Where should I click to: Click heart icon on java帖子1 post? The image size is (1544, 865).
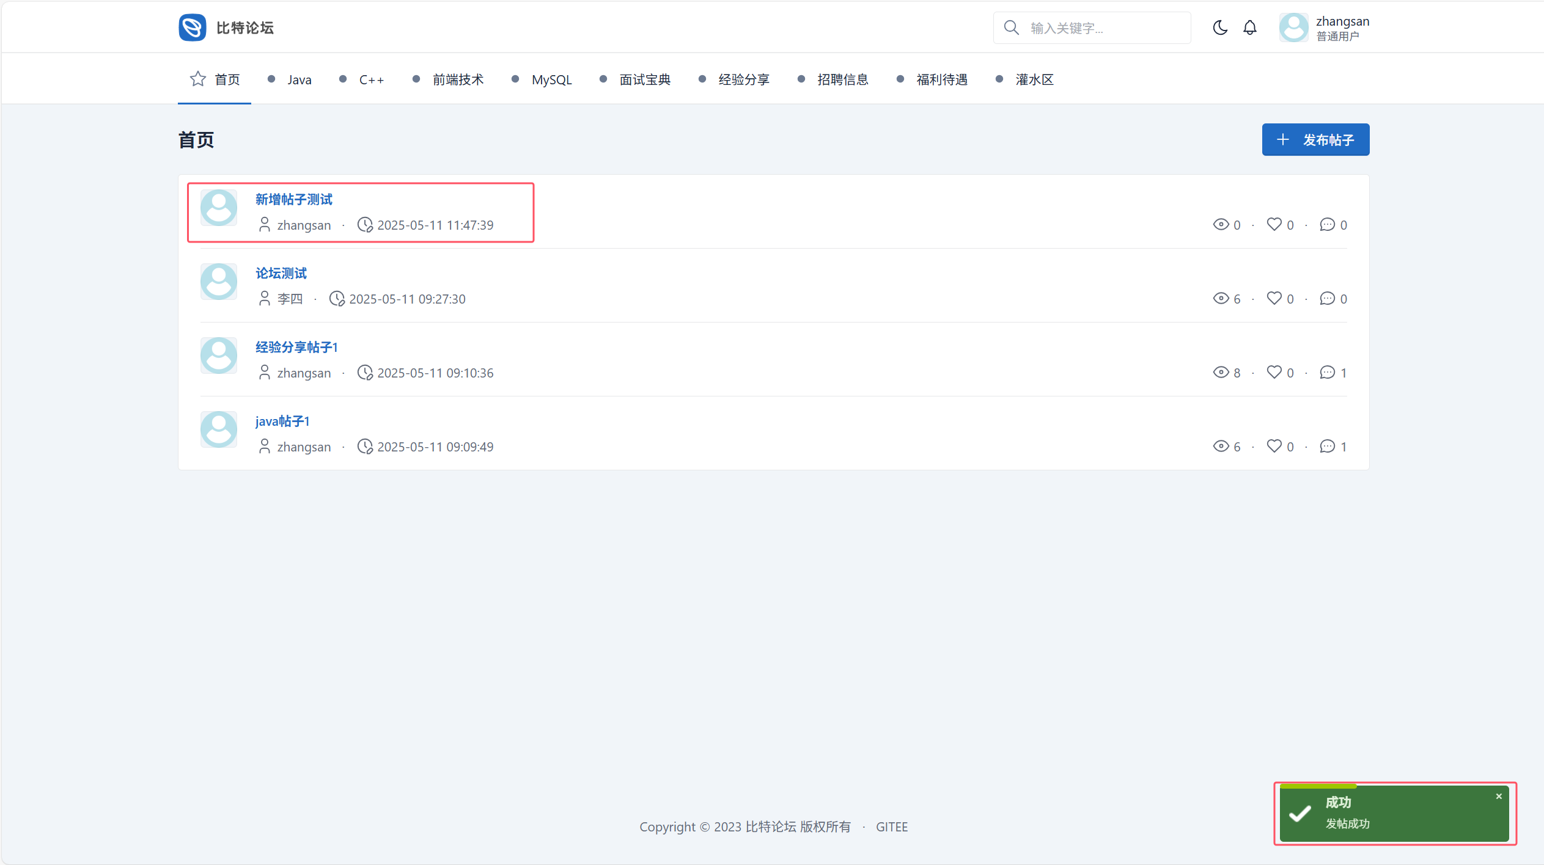click(x=1274, y=446)
